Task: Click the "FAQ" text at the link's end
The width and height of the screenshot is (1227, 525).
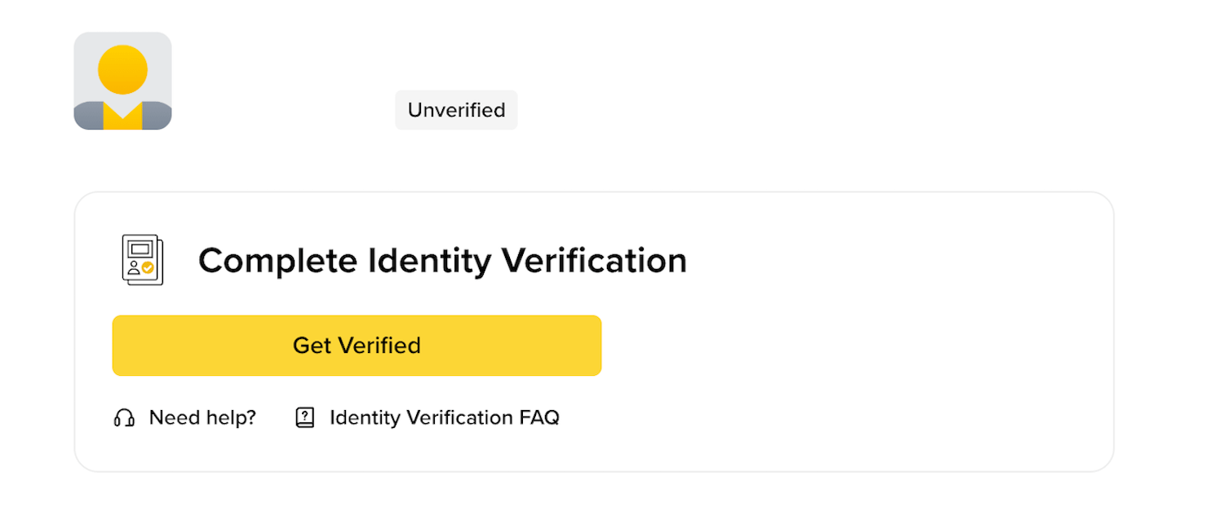Action: coord(539,418)
